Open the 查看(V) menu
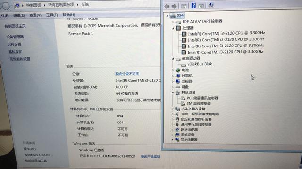The height and width of the screenshot is (169, 302). click(35, 15)
